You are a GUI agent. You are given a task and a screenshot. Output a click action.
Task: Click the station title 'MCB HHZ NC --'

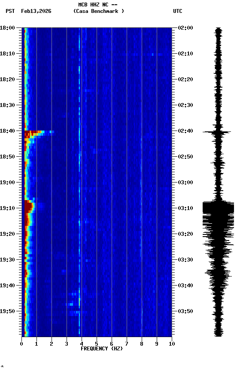pos(98,5)
